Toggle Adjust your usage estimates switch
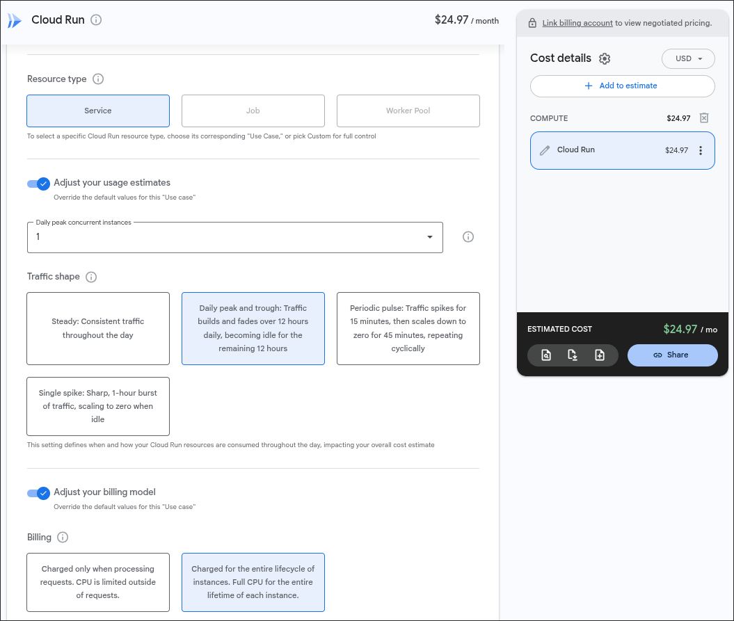This screenshot has width=734, height=621. (x=38, y=184)
